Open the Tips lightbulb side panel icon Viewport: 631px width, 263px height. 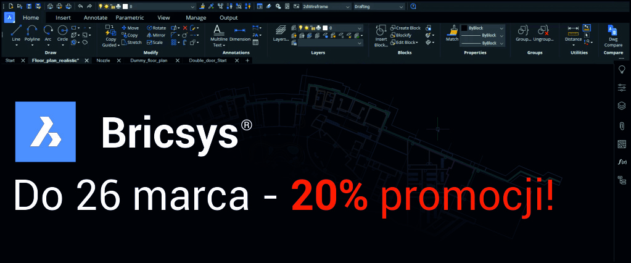pyautogui.click(x=622, y=70)
